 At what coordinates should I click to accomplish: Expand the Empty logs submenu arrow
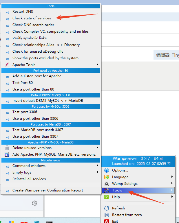[98, 172]
